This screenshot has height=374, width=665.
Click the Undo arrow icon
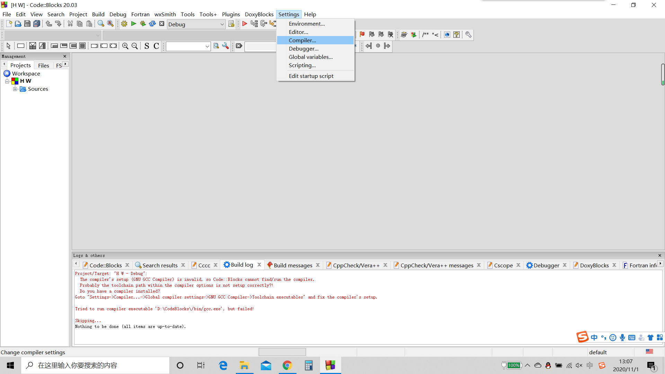(49, 24)
